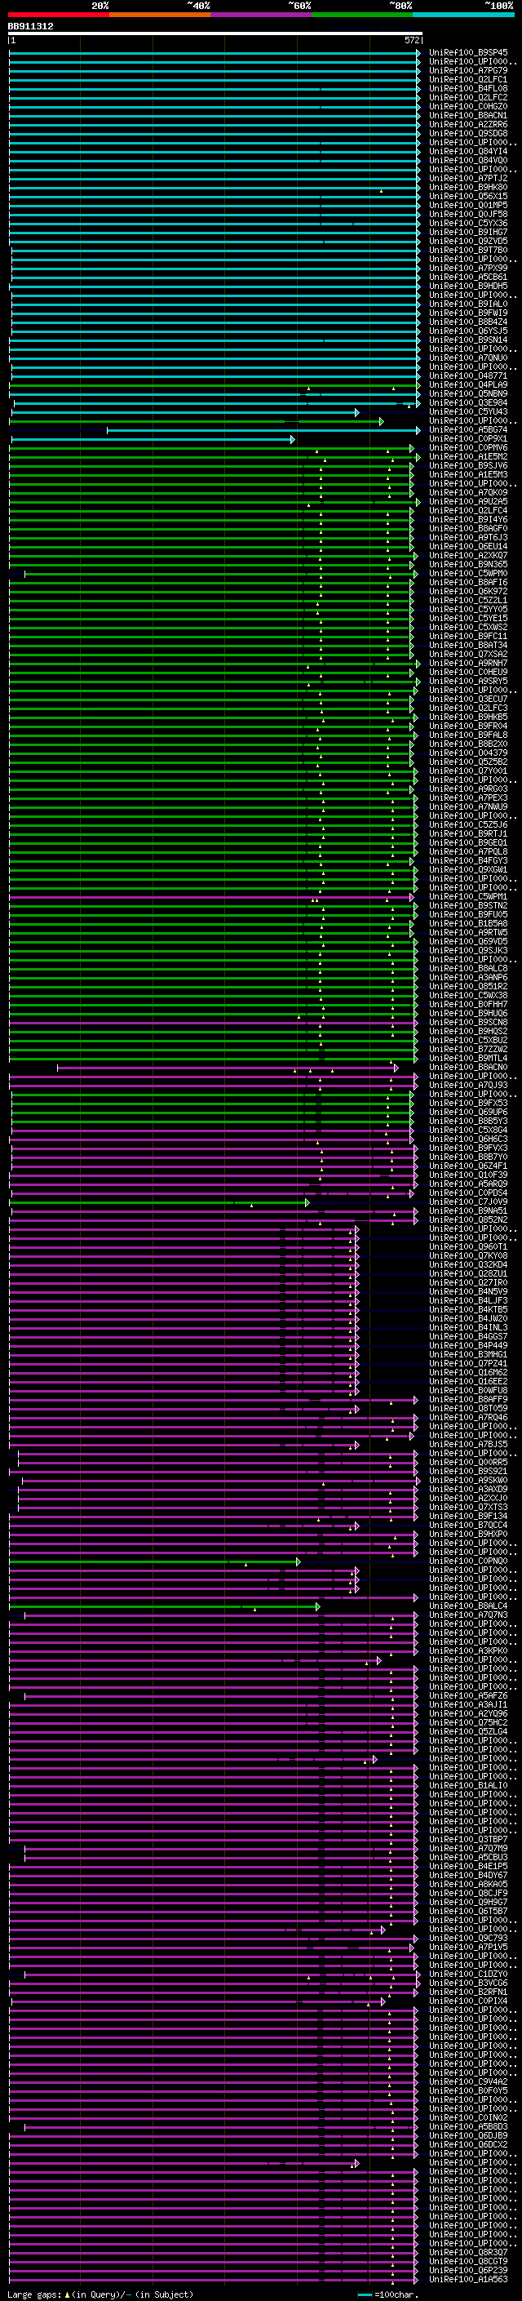Select hit label UniRef100_B9SP45
The height and width of the screenshot is (2301, 522).
click(467, 53)
